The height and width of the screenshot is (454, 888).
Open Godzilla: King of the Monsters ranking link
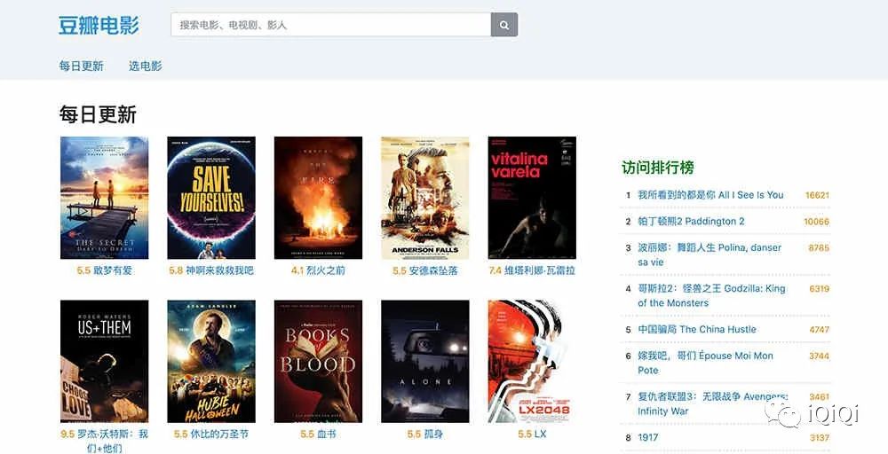(x=710, y=295)
